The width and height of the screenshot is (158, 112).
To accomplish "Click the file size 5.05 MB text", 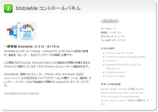I will point(121,40).
